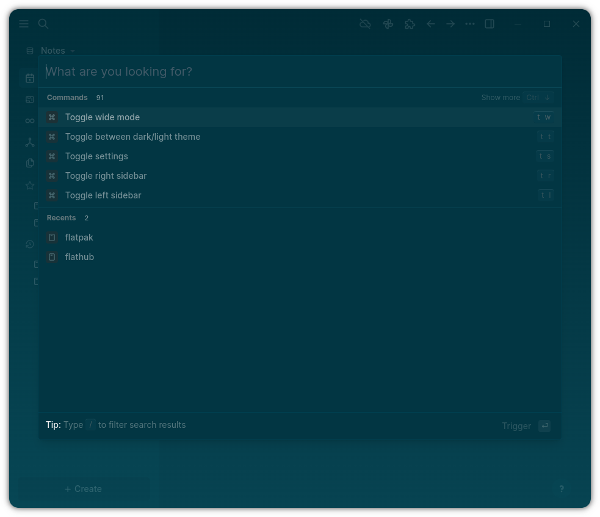Screen dimensions: 600x517
Task: Choose the Toggle left sidebar command
Action: point(103,195)
